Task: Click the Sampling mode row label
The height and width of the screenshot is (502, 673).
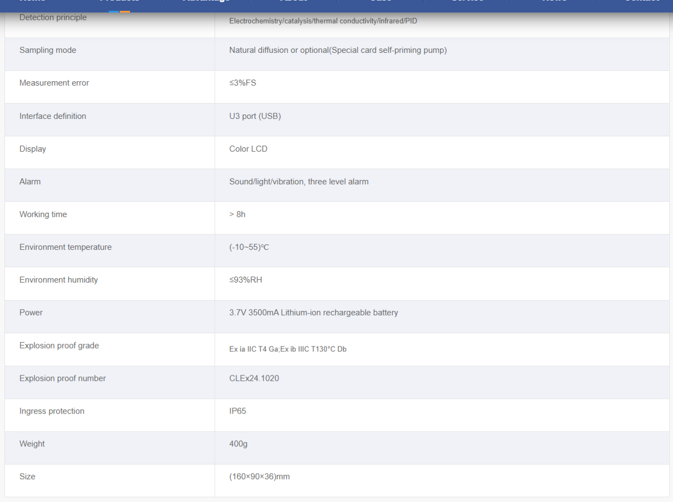Action: click(x=47, y=50)
